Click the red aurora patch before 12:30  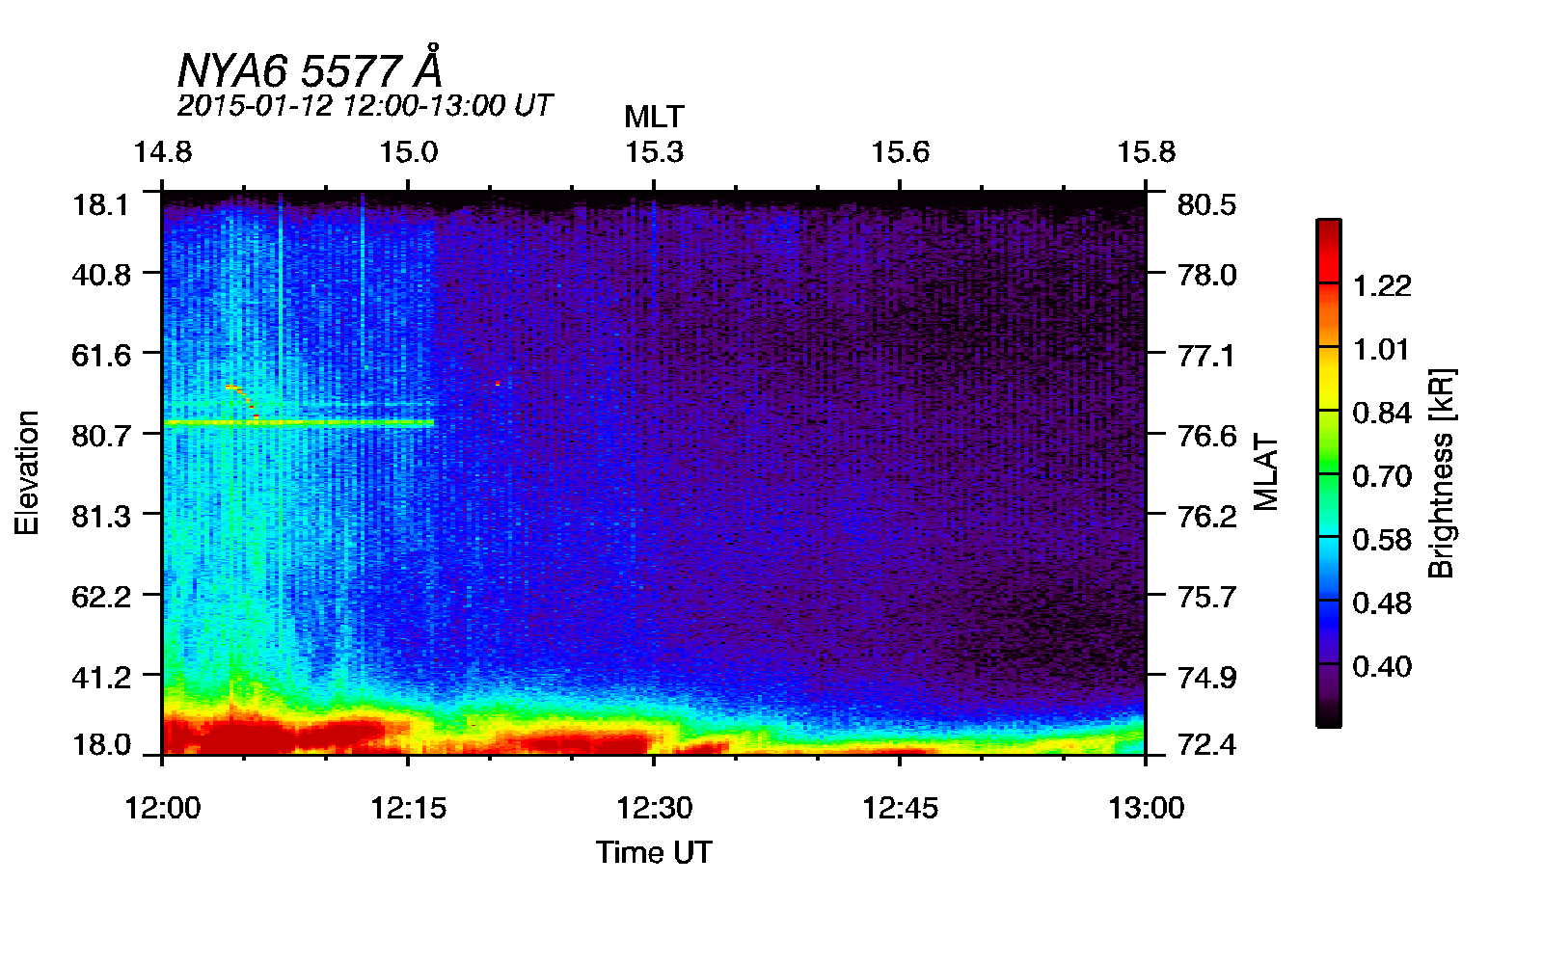(583, 743)
